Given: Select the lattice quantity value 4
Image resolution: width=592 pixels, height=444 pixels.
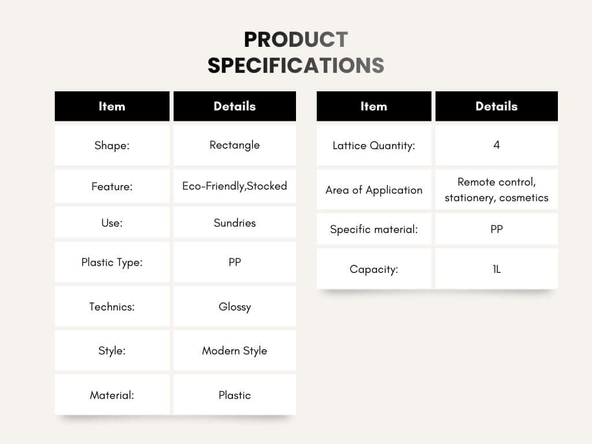Looking at the screenshot, I should click(496, 145).
